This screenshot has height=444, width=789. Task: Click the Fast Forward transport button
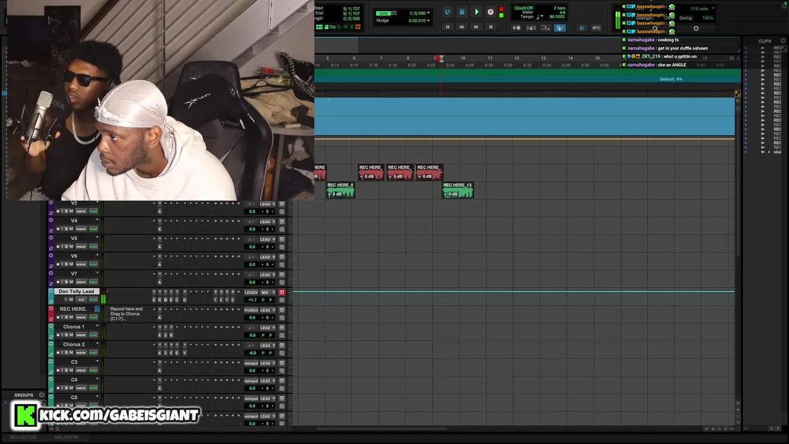(x=476, y=27)
